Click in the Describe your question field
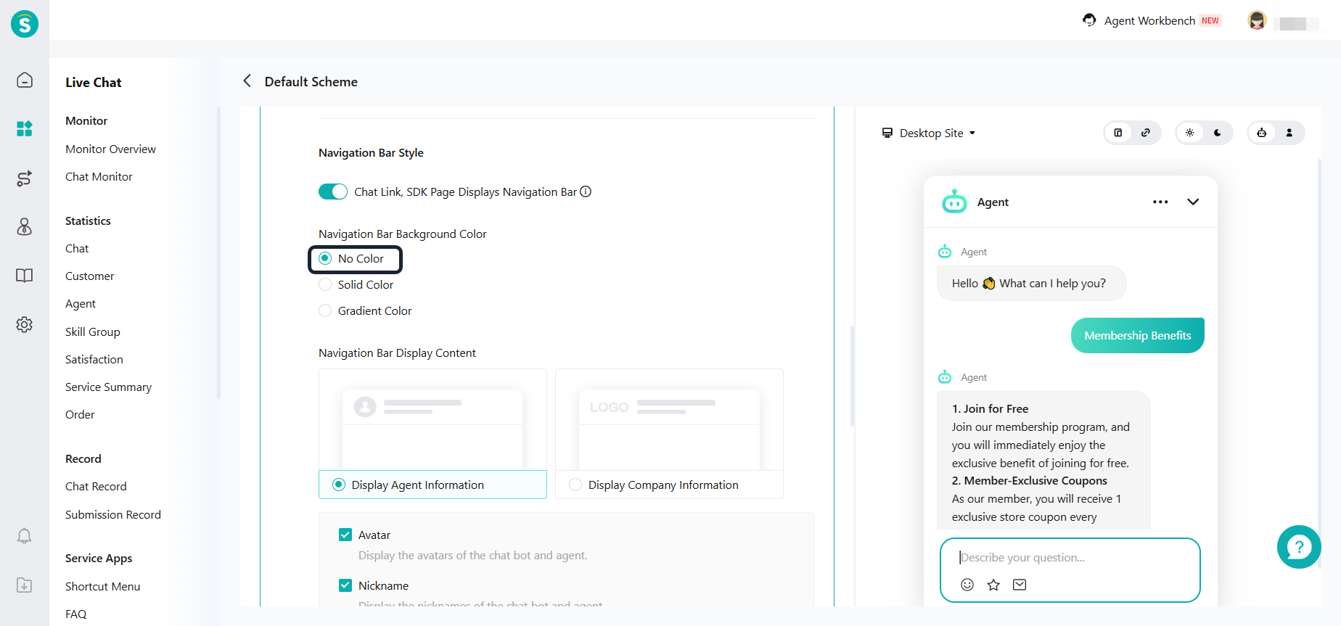This screenshot has height=626, width=1341. pos(1070,557)
